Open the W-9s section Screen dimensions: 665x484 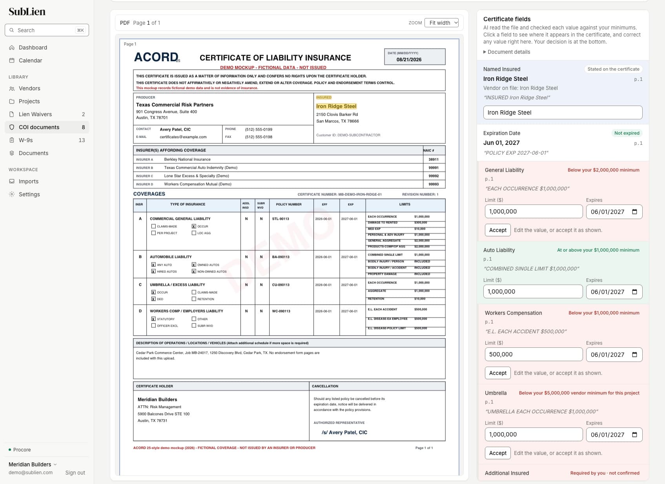[x=47, y=140]
